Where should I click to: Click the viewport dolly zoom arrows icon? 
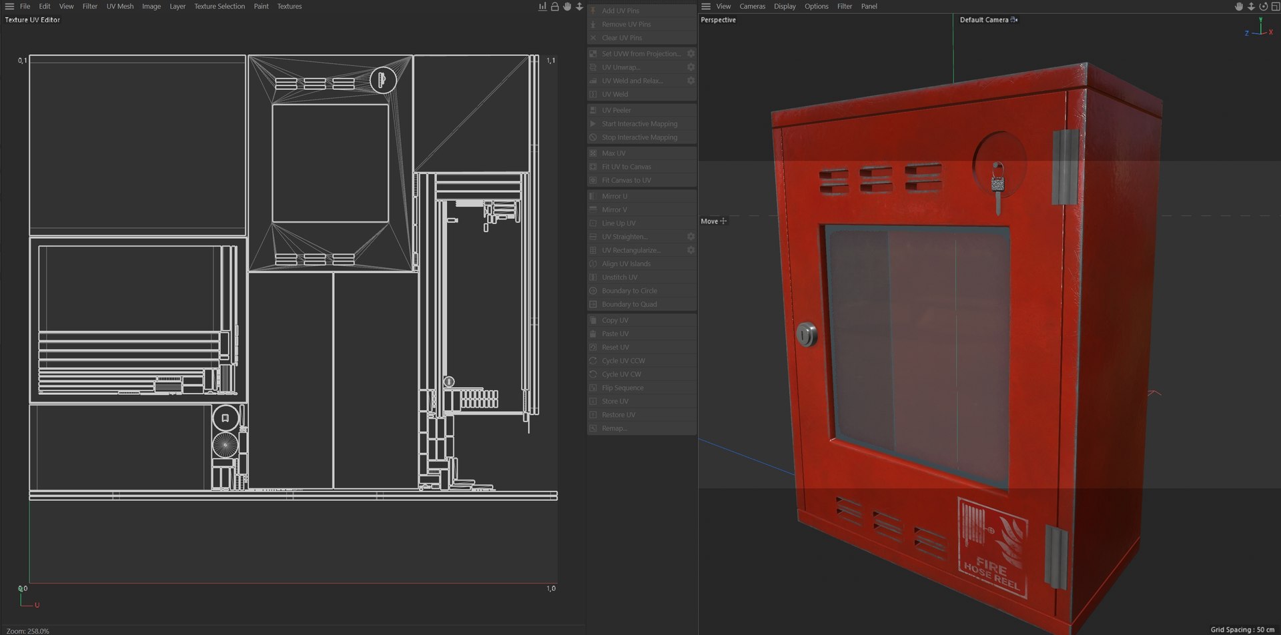click(1251, 7)
